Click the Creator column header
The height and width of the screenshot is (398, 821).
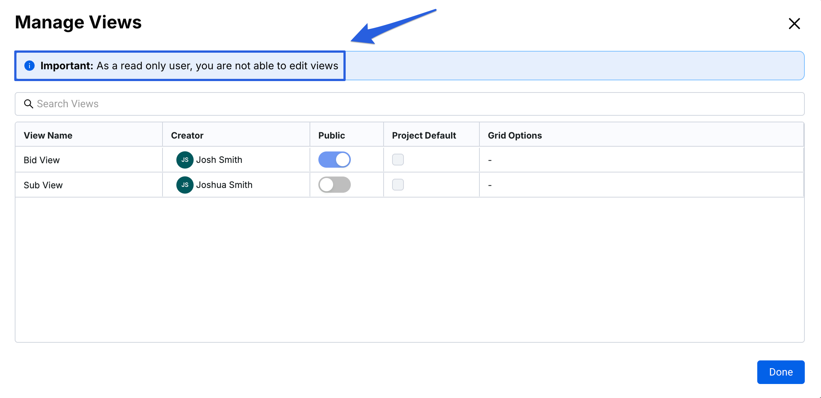tap(187, 136)
